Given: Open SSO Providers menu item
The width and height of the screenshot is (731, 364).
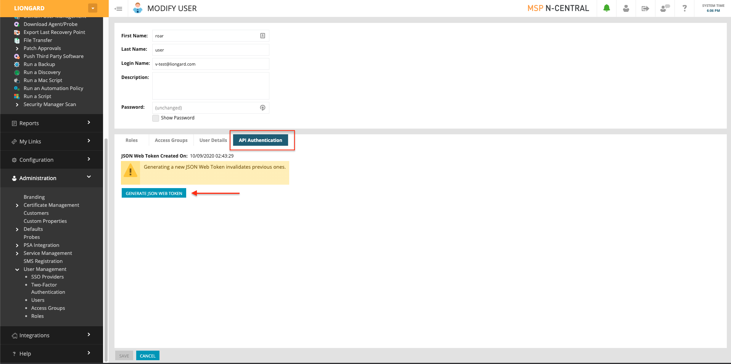Looking at the screenshot, I should coord(47,277).
